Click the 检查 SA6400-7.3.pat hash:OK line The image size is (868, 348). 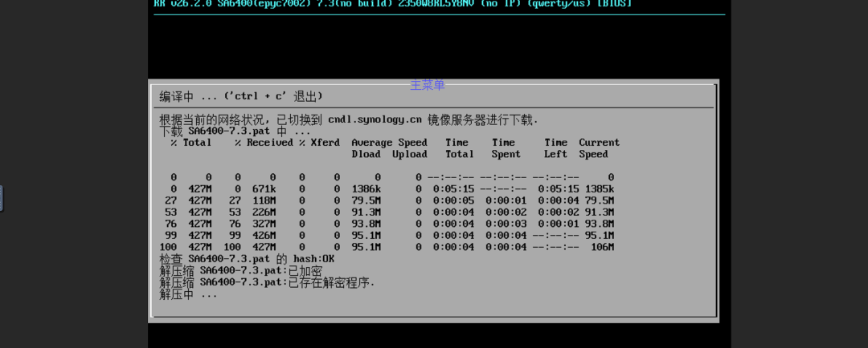pos(247,258)
